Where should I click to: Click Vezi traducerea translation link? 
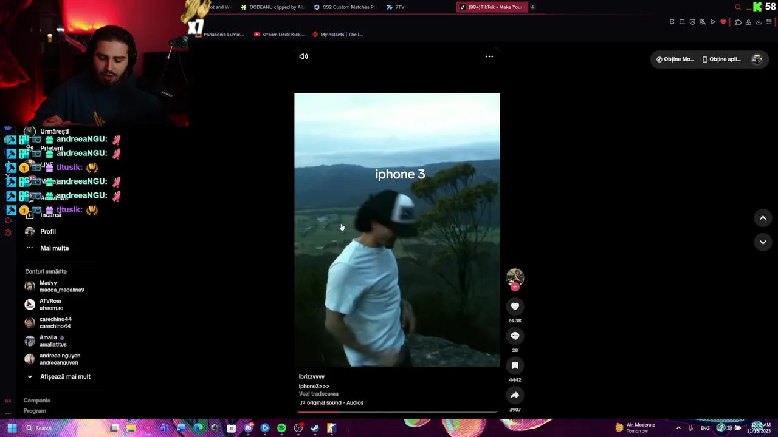[318, 394]
